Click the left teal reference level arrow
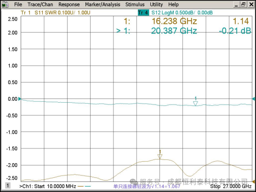256x192 pixels. tap(20, 99)
